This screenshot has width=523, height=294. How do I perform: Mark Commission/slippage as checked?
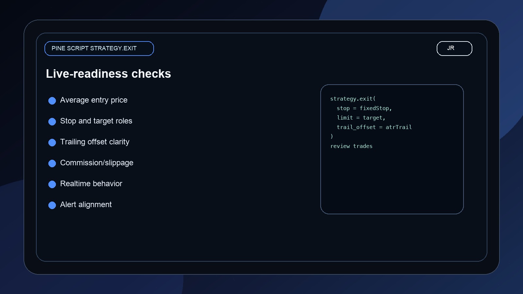[96, 163]
